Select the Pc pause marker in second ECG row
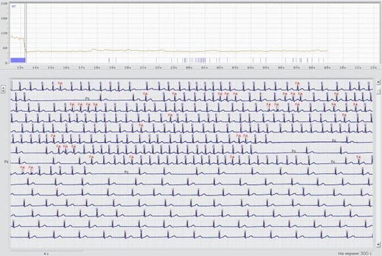The image size is (382, 256). coord(87,98)
